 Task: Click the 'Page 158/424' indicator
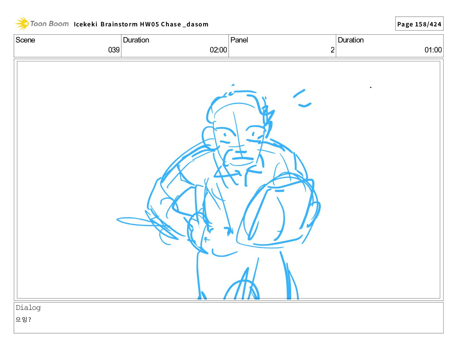(419, 24)
